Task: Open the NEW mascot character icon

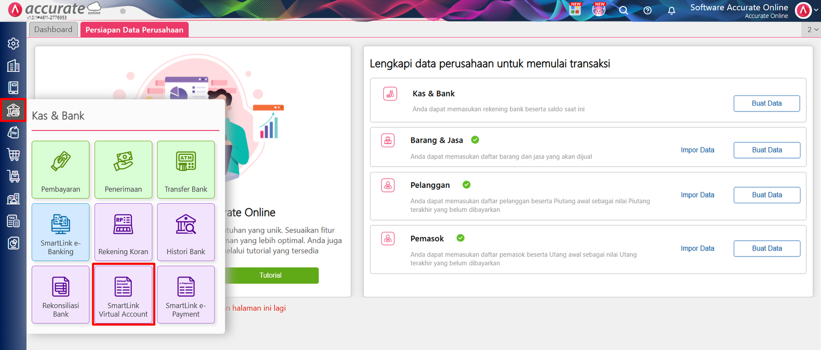Action: (599, 9)
